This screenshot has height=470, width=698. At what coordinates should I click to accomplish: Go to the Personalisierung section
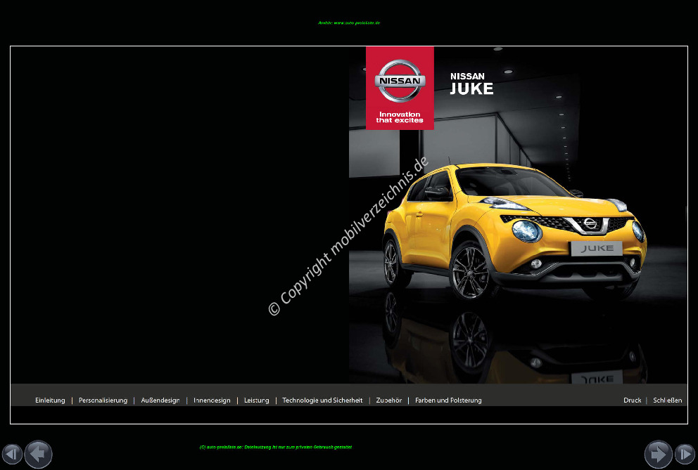point(103,400)
